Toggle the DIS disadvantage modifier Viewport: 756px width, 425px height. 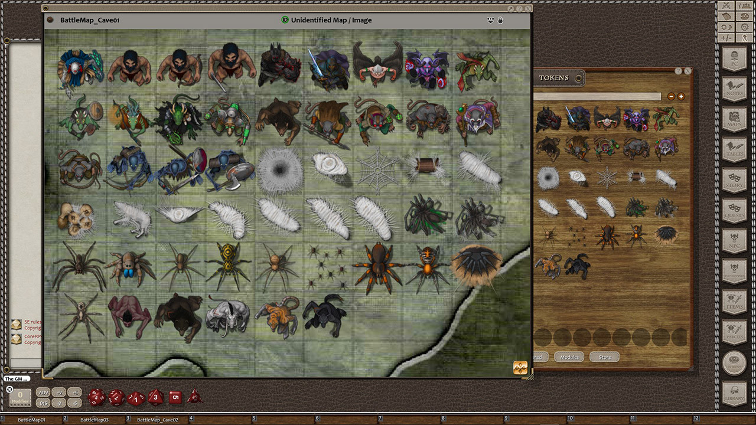tap(43, 403)
